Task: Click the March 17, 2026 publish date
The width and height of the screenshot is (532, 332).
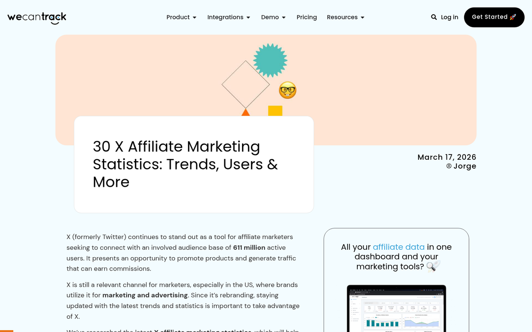Action: 446,157
